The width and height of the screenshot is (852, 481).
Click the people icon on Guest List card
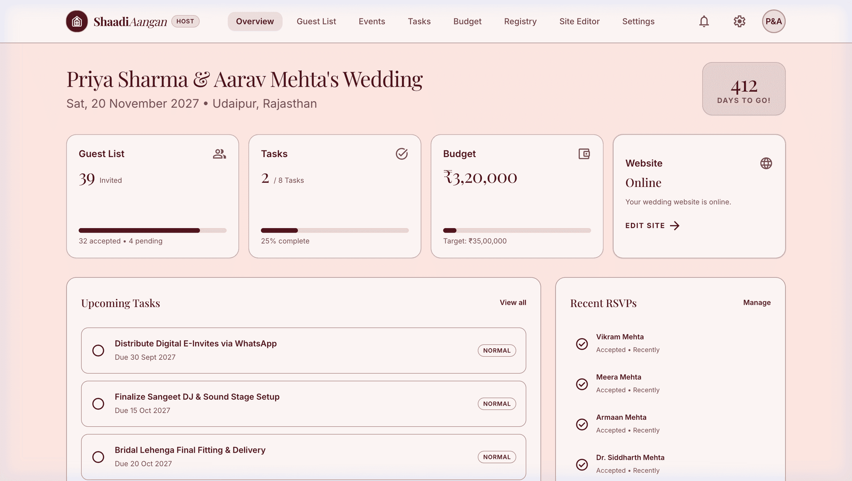pyautogui.click(x=219, y=154)
